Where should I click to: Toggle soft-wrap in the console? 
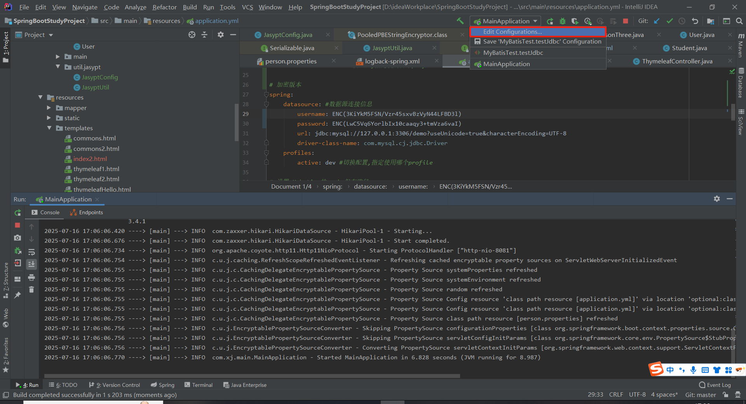click(31, 252)
